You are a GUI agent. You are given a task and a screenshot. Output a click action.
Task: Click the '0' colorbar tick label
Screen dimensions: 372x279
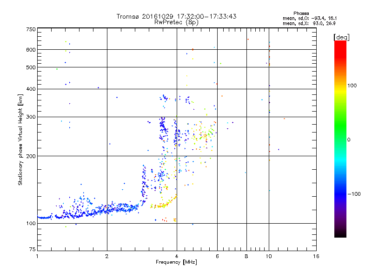coord(349,140)
